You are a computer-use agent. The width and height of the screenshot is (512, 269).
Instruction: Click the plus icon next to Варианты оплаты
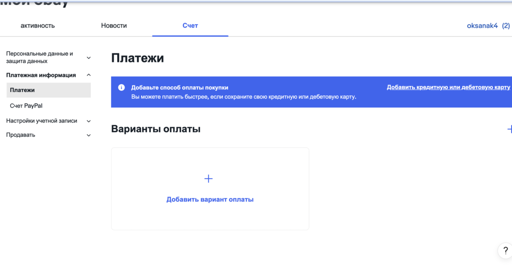coord(510,128)
